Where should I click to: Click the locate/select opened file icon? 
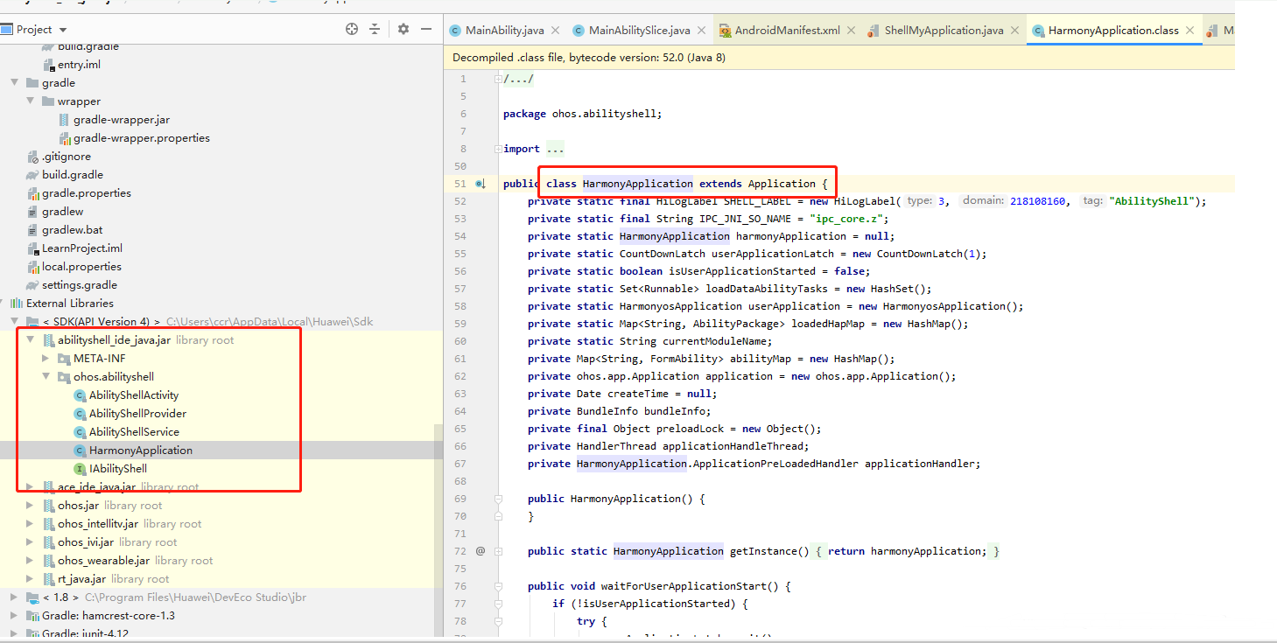coord(352,29)
